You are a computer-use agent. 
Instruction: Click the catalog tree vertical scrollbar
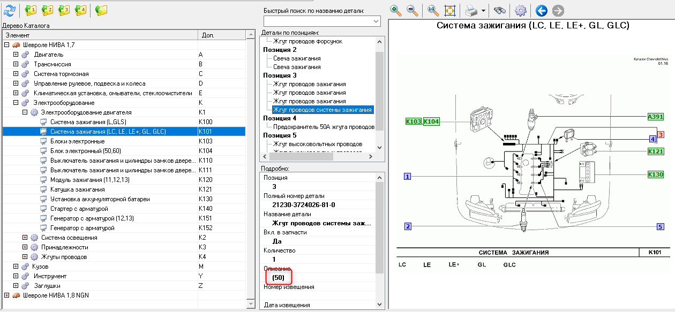250,169
